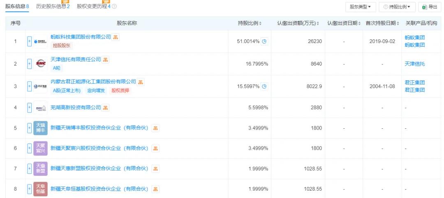Sort by the 持股比例 column header
444x198 pixels.
click(250, 23)
